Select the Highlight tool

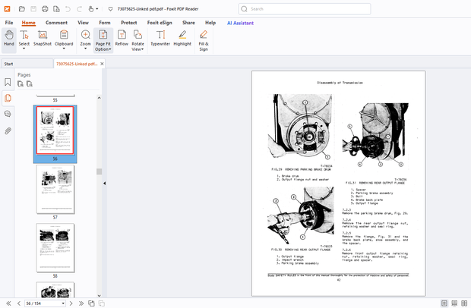tap(182, 38)
